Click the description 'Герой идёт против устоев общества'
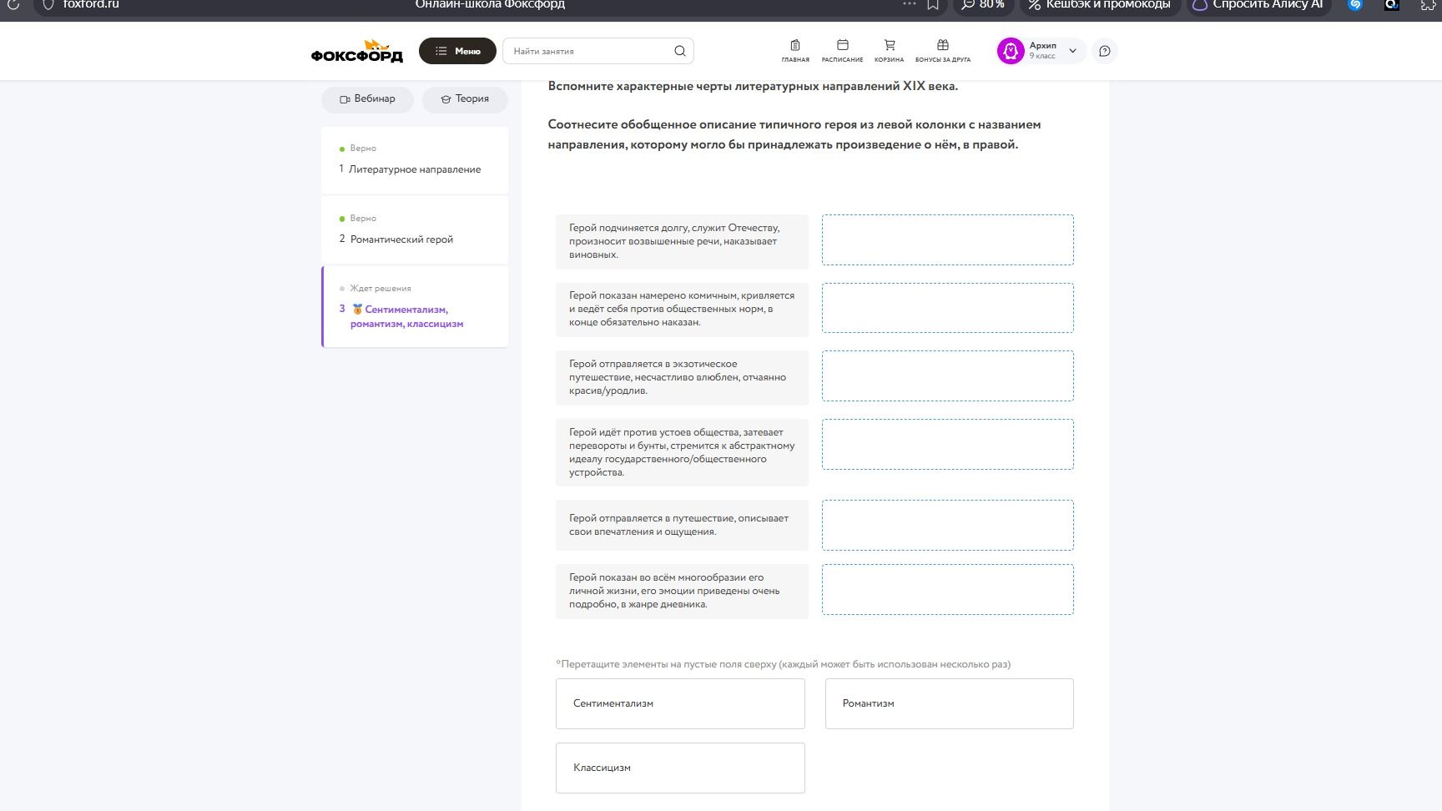The width and height of the screenshot is (1442, 811). [682, 452]
